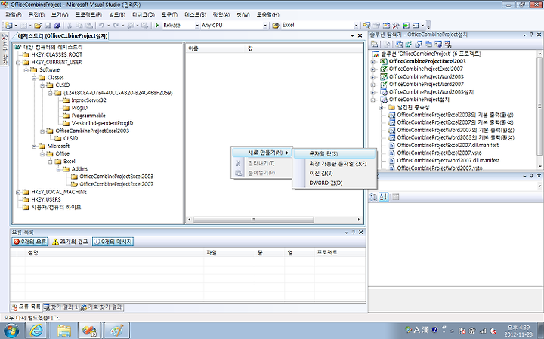Click the Copy icon in the toolbar
This screenshot has width=544, height=339.
pyautogui.click(x=79, y=26)
